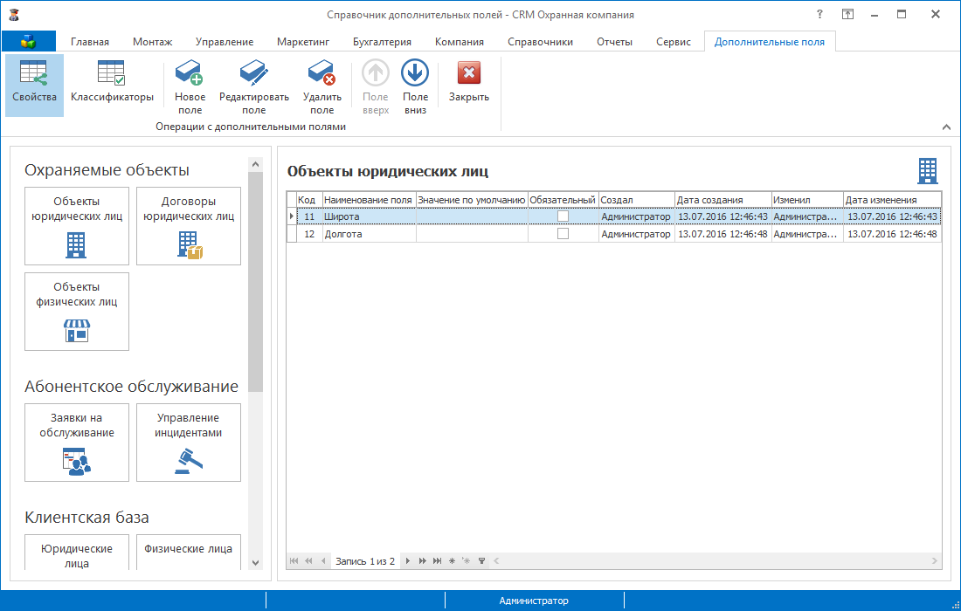Move field down with Поле вниз
Screen dimensions: 961x611
415,85
